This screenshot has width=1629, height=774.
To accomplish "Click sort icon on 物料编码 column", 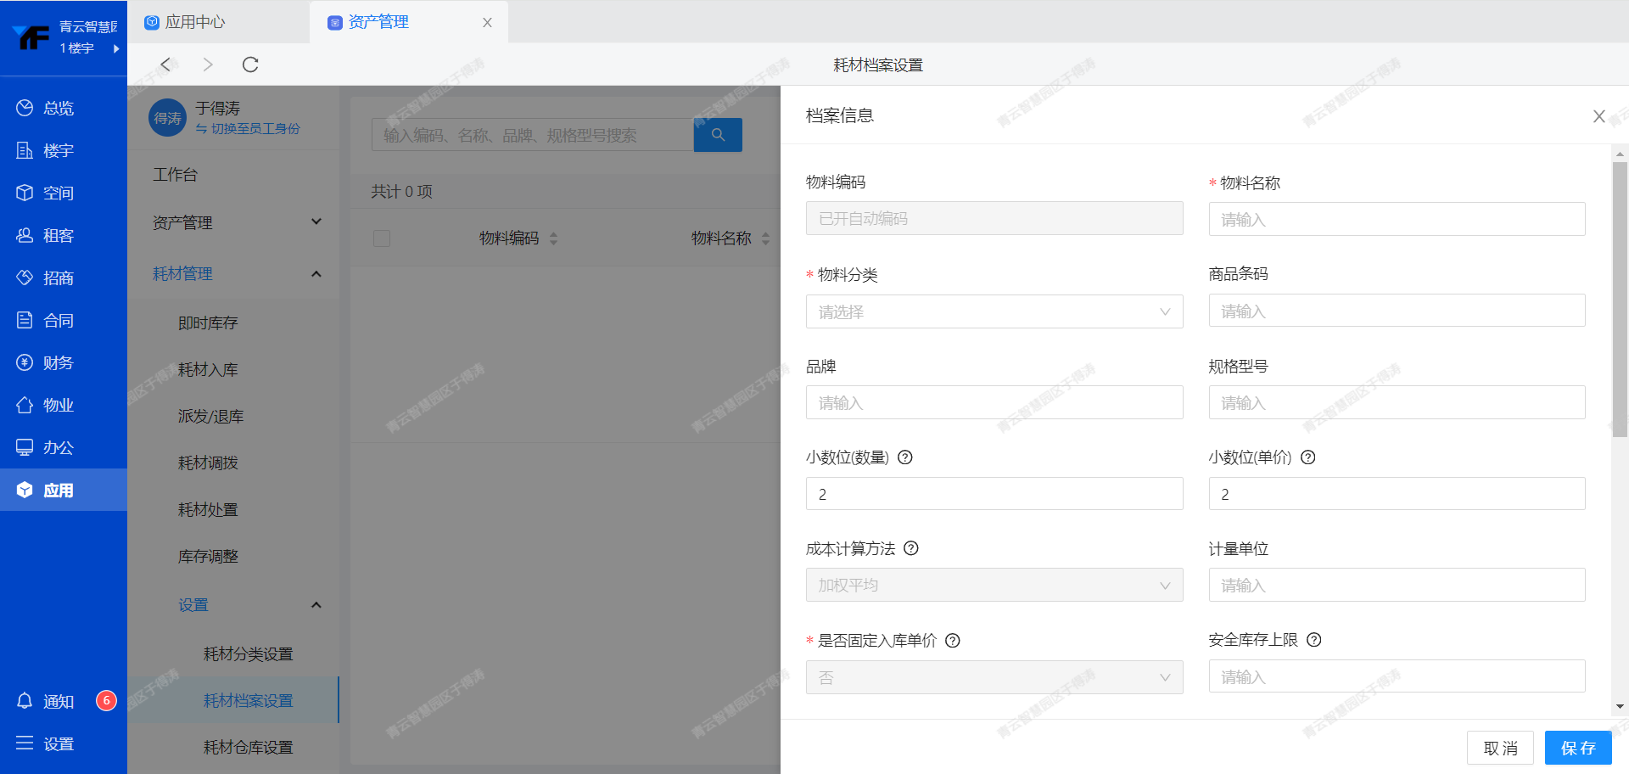I will pos(554,238).
